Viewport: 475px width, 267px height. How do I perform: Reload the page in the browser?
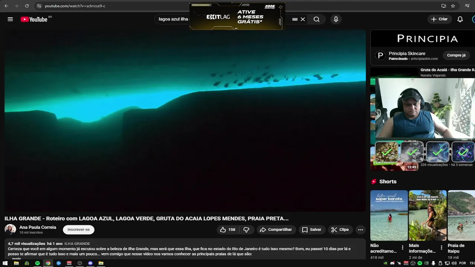click(x=27, y=6)
